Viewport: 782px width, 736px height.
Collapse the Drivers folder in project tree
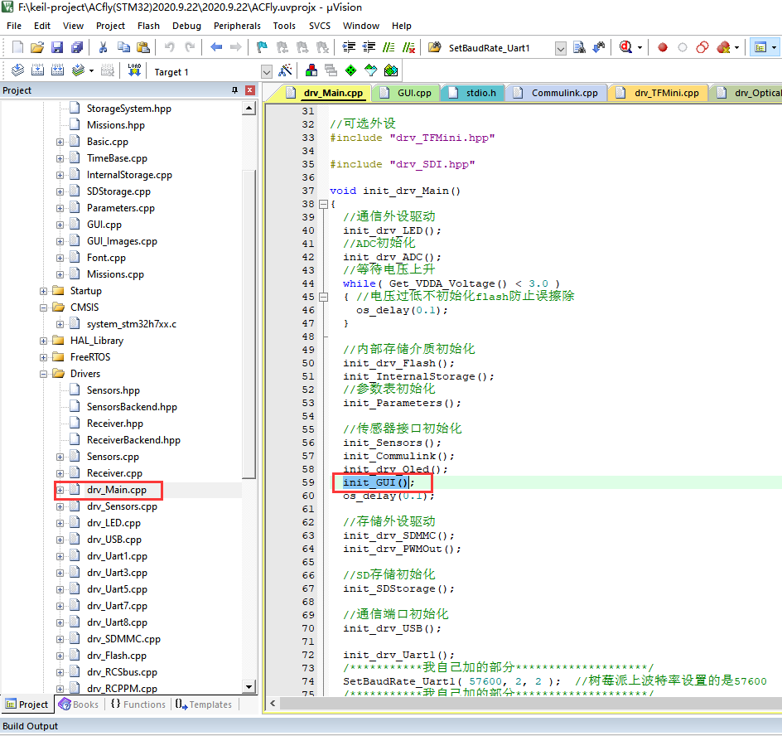point(44,374)
